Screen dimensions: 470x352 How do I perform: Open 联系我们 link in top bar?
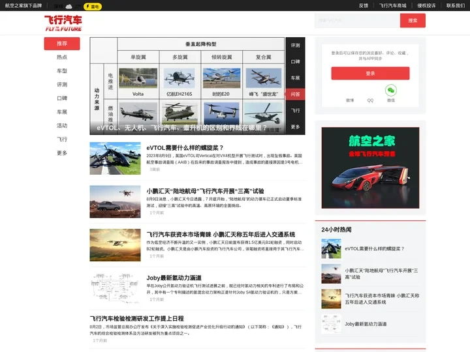coord(455,6)
